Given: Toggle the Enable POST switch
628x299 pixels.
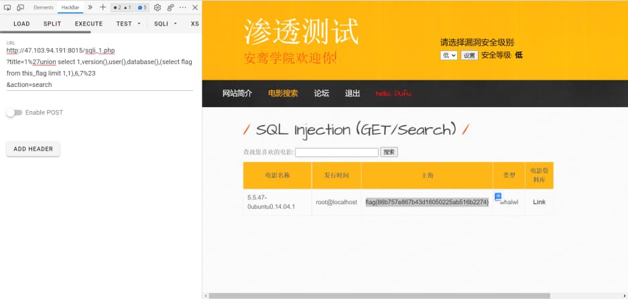Looking at the screenshot, I should (x=15, y=113).
